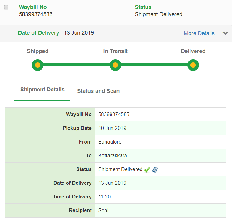This screenshot has width=232, height=220.
Task: Tick the checkbox beside Waybill No header
Action: pos(6,7)
